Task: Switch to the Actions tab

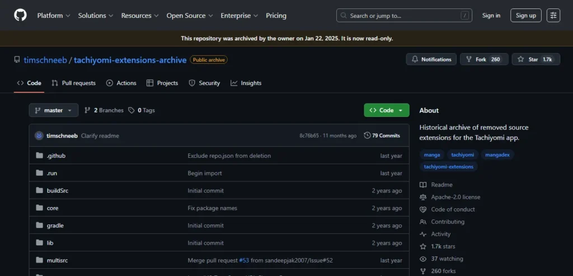Action: coord(121,83)
